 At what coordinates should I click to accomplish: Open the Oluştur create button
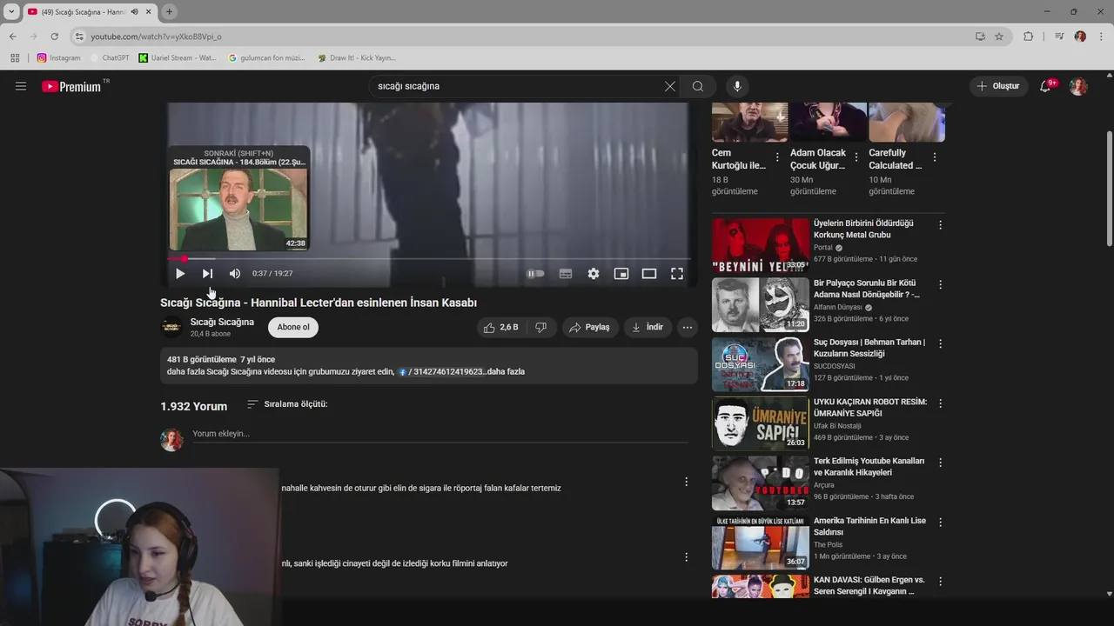coord(997,86)
